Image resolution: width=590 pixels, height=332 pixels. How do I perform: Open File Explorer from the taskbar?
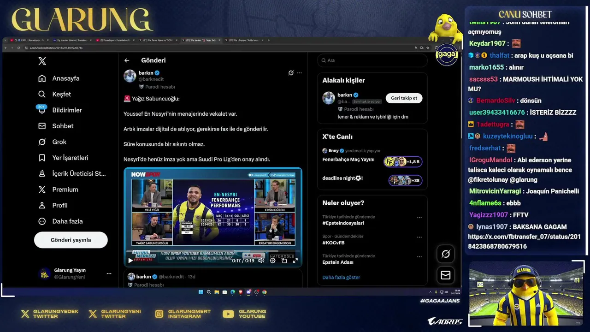(x=217, y=292)
